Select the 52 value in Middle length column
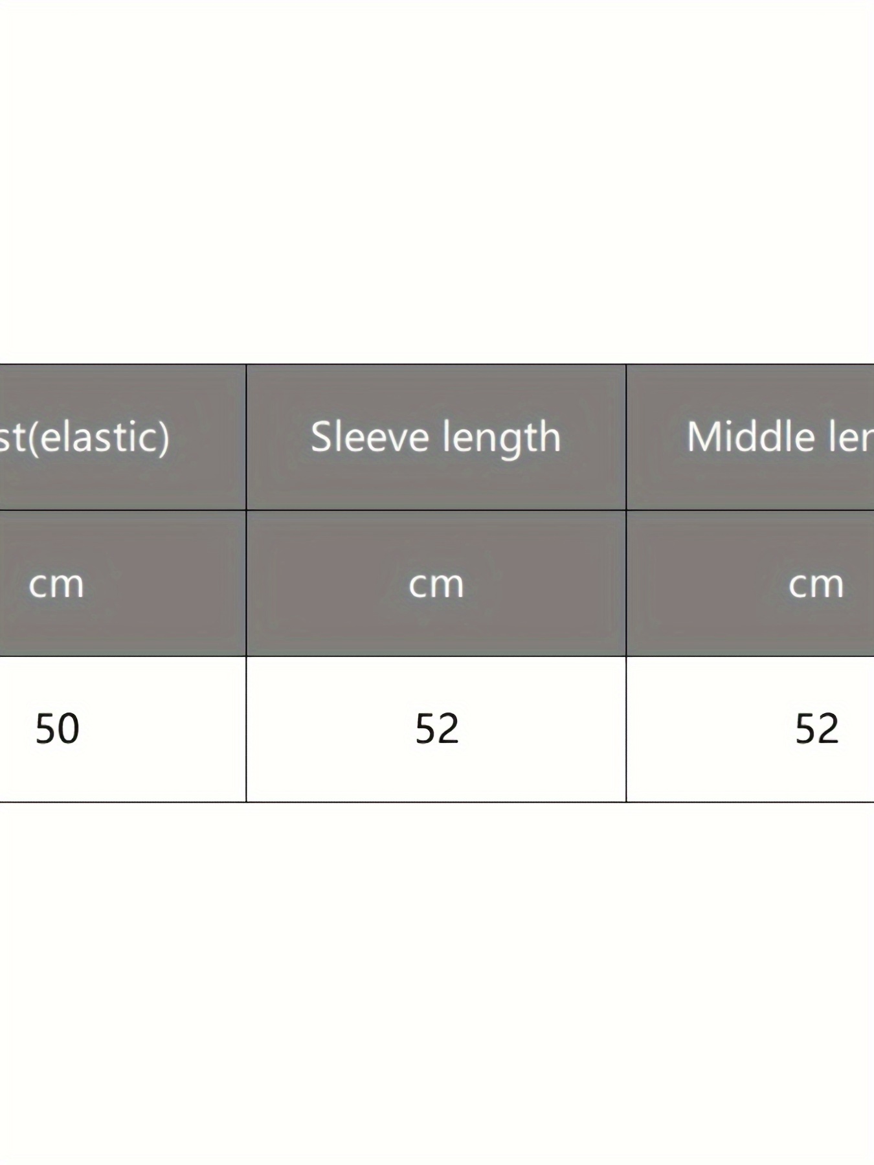Screen dimensions: 874x1165 pos(817,728)
